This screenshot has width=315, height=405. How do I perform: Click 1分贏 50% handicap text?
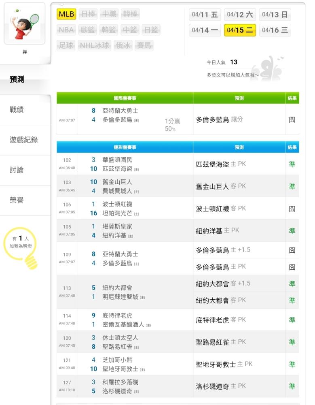(x=172, y=125)
